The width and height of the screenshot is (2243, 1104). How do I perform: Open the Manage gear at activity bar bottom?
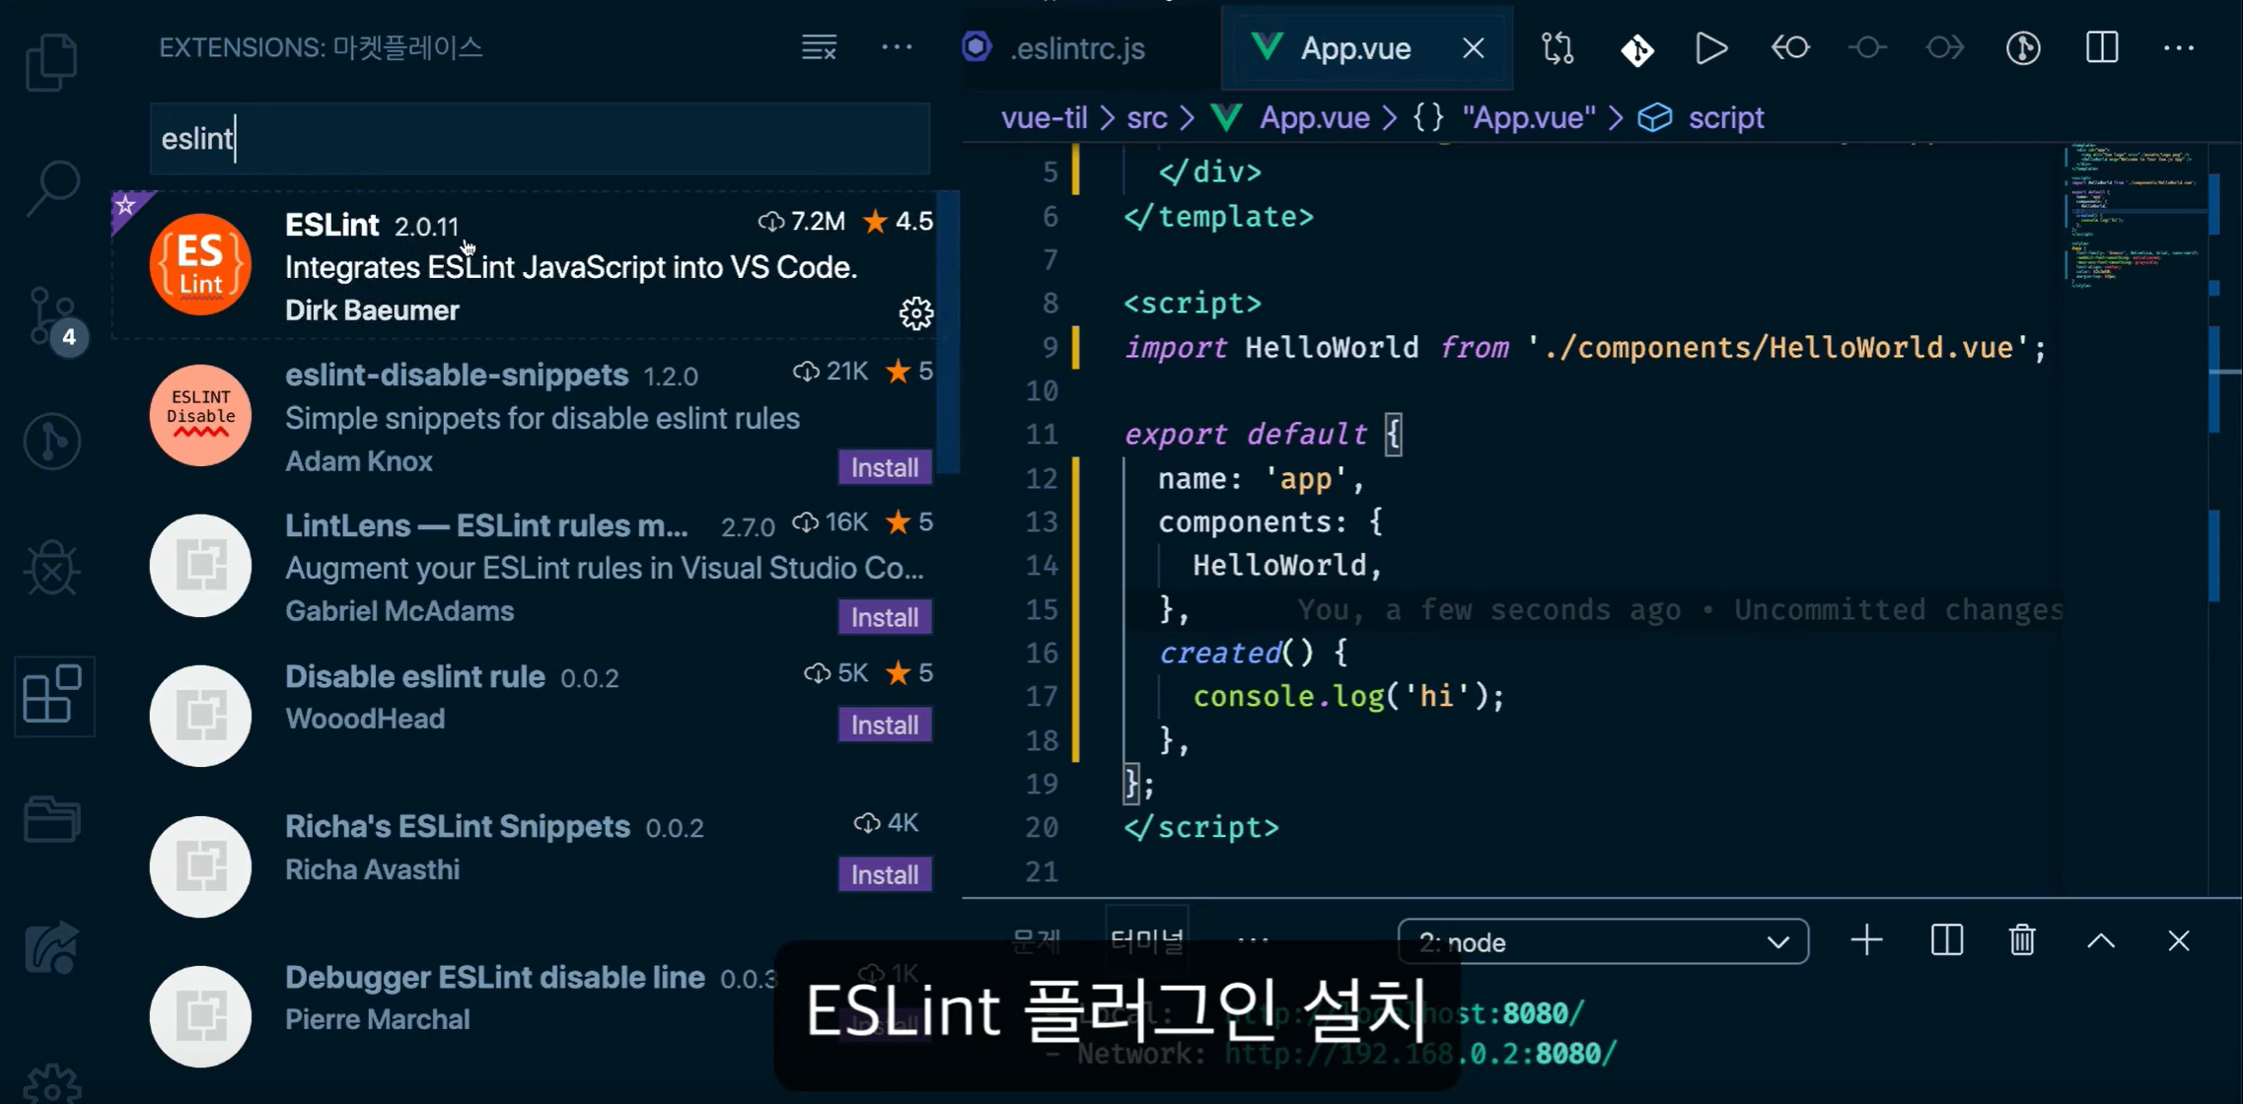click(x=51, y=1083)
